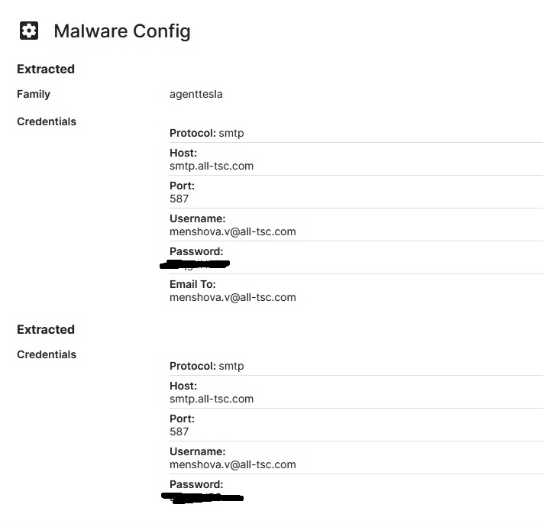Screen dimensions: 543x527
Task: Click the first Host: label
Action: (183, 153)
